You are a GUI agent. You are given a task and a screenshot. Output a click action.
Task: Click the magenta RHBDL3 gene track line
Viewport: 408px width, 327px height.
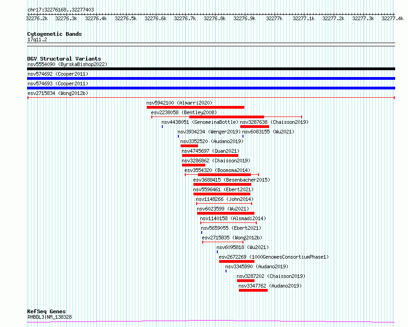pyautogui.click(x=211, y=321)
